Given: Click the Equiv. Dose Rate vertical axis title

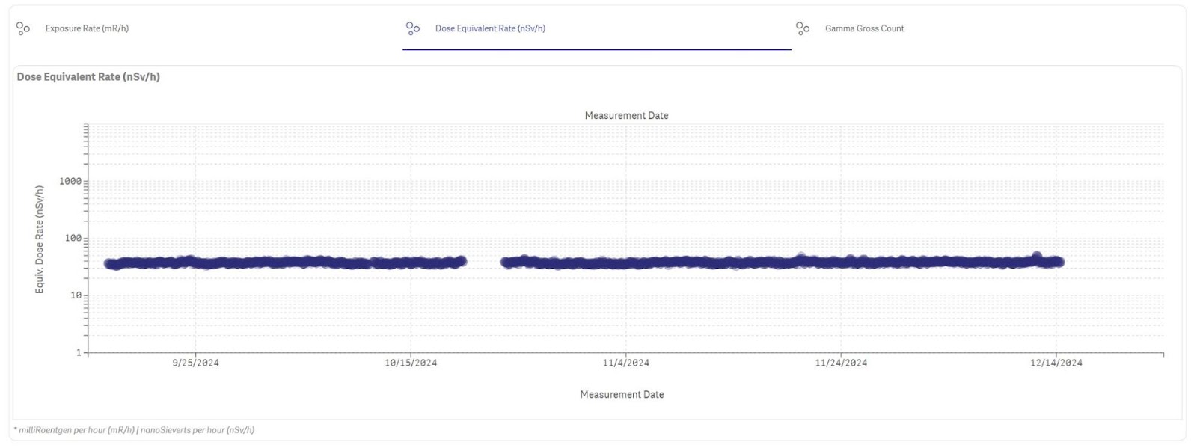Looking at the screenshot, I should coord(40,239).
